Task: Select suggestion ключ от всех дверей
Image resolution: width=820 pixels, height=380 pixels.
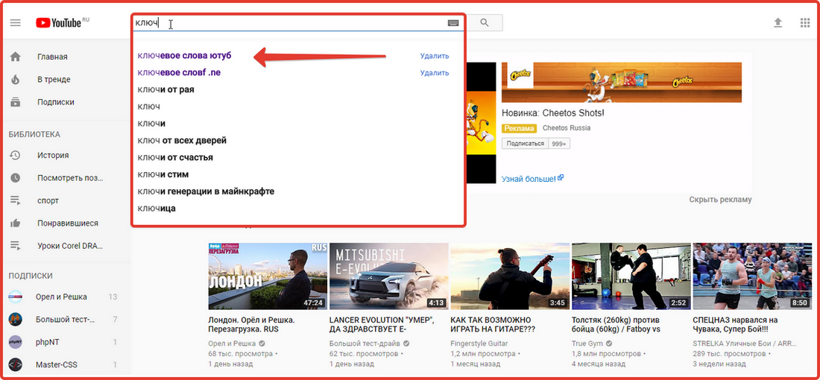Action: (182, 141)
